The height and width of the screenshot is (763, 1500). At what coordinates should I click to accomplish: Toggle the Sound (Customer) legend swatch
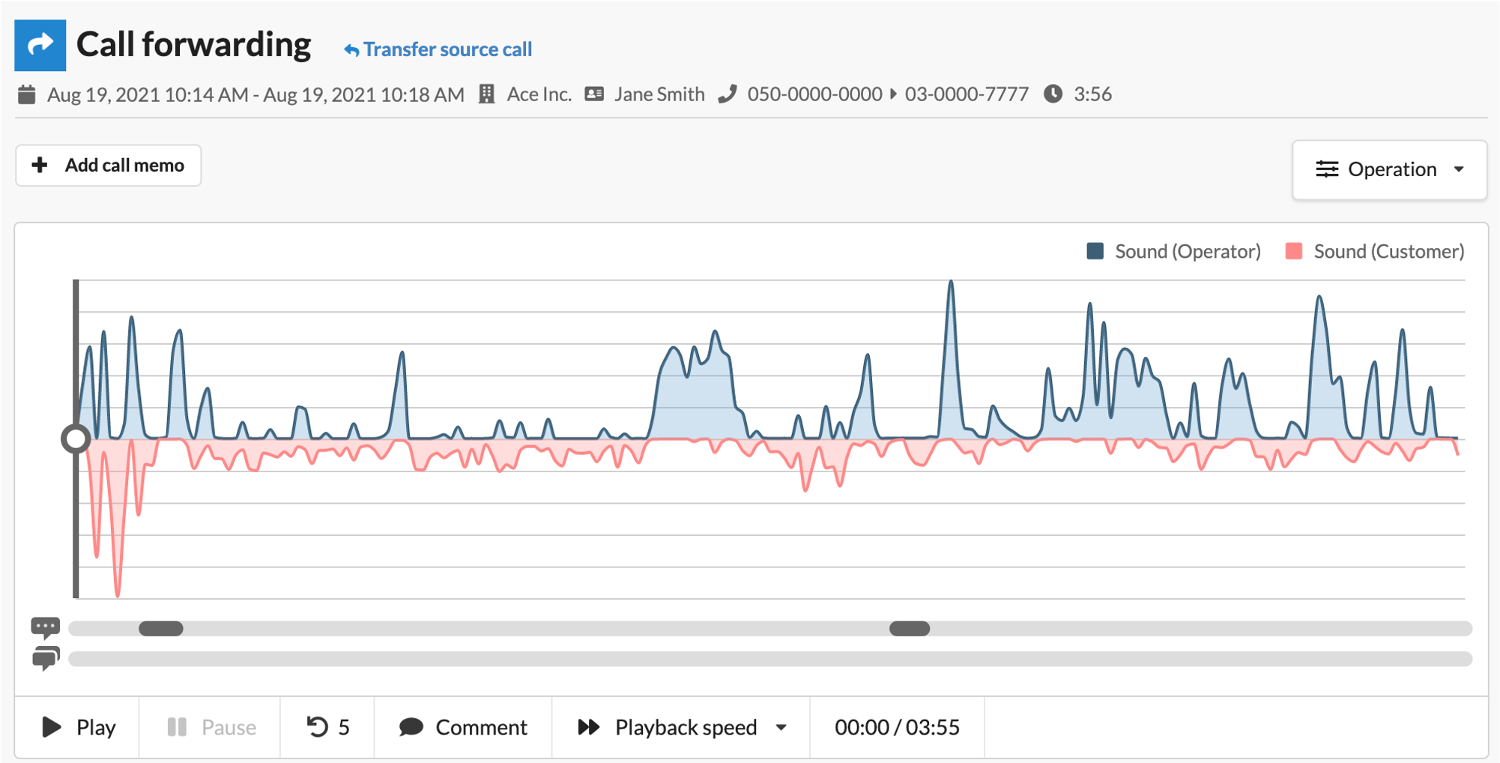(x=1294, y=251)
